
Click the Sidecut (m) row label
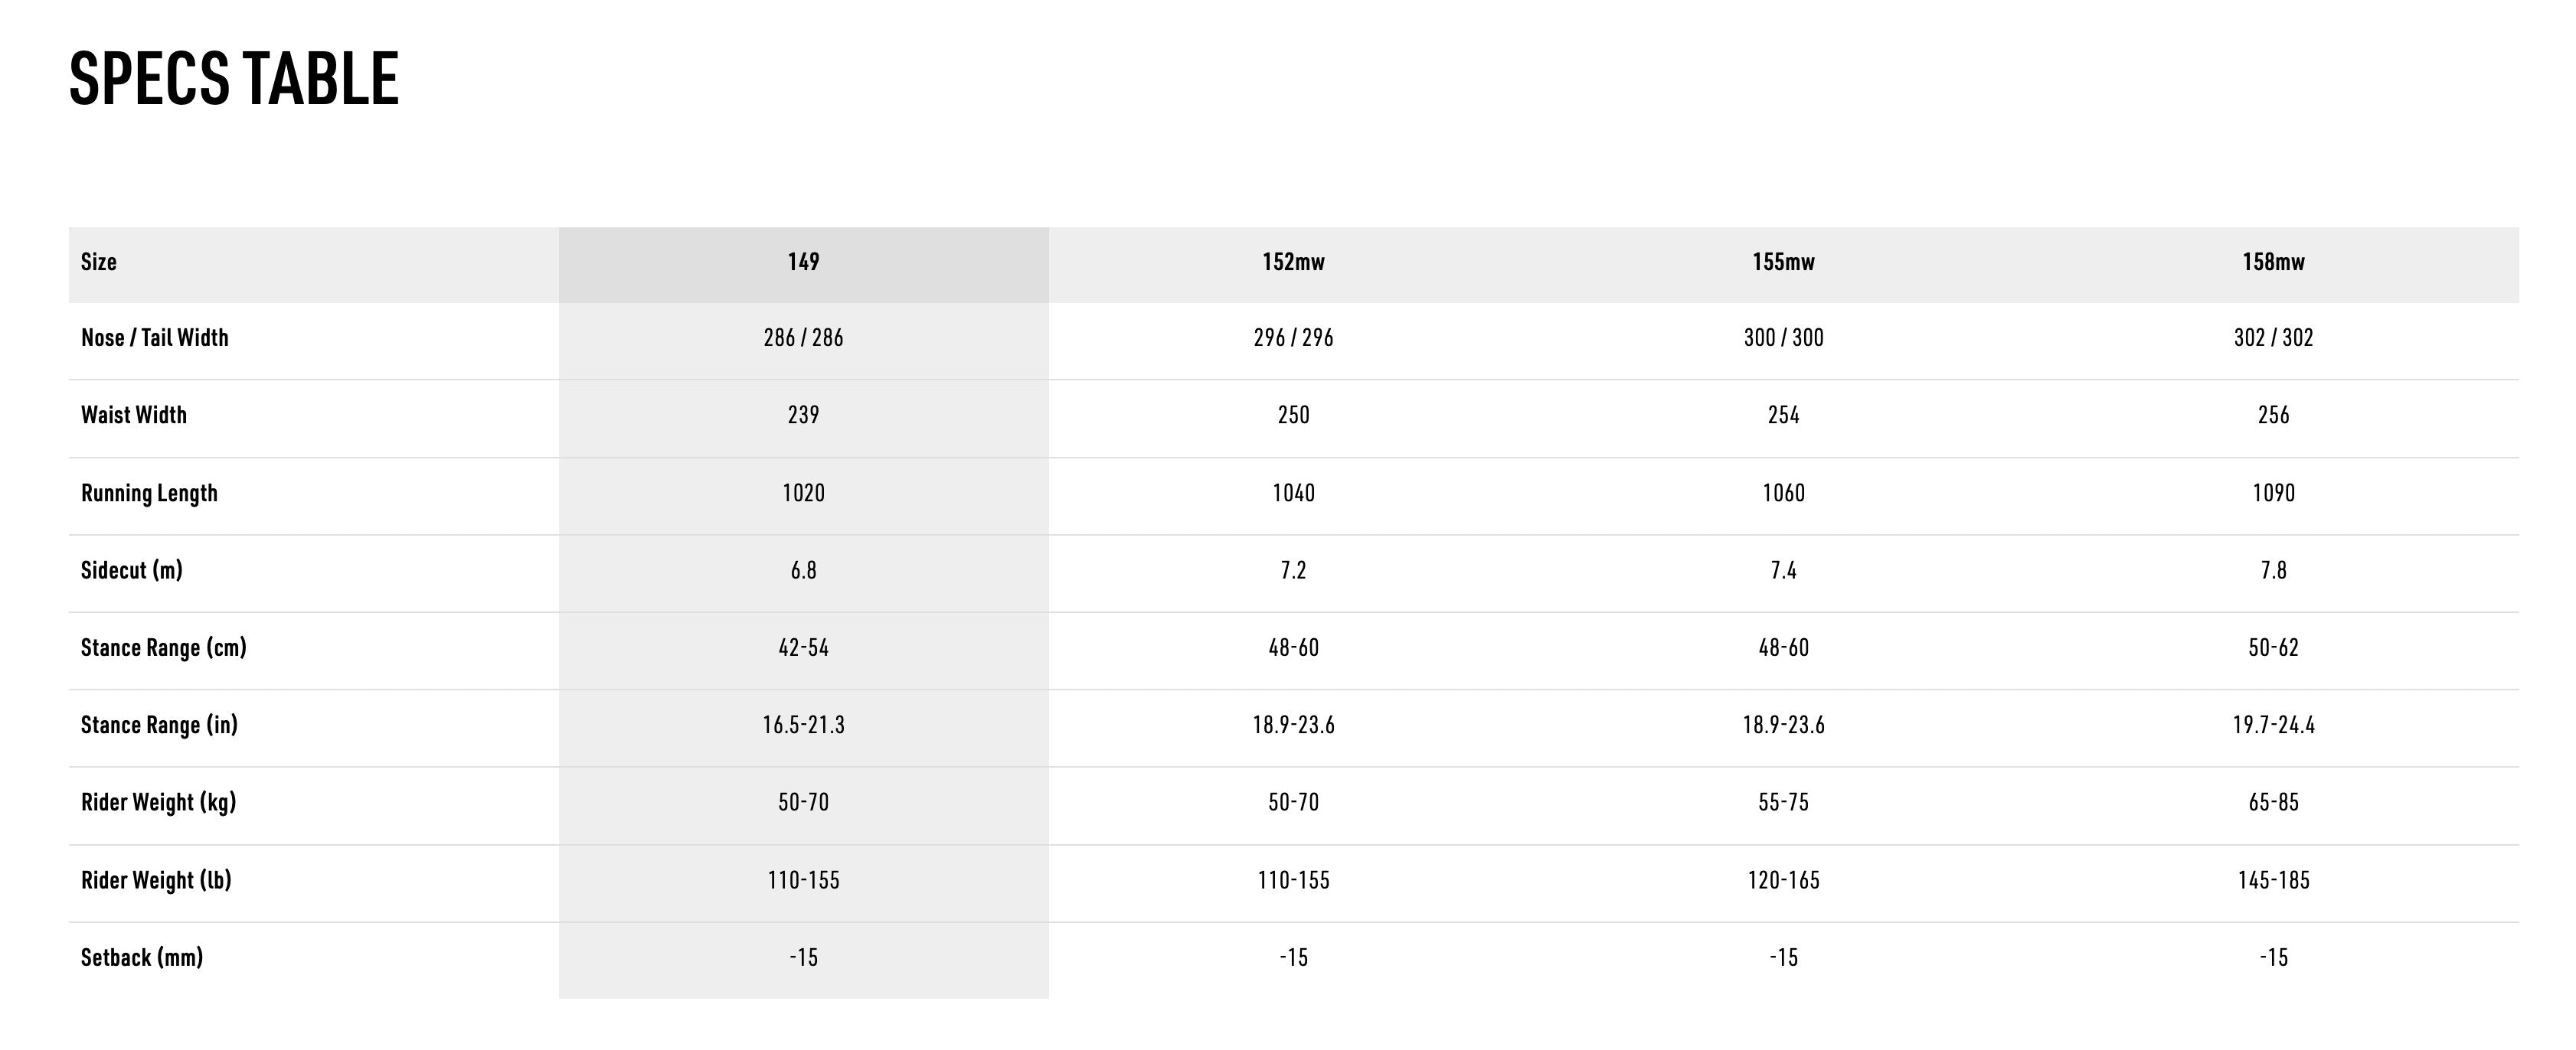point(132,570)
